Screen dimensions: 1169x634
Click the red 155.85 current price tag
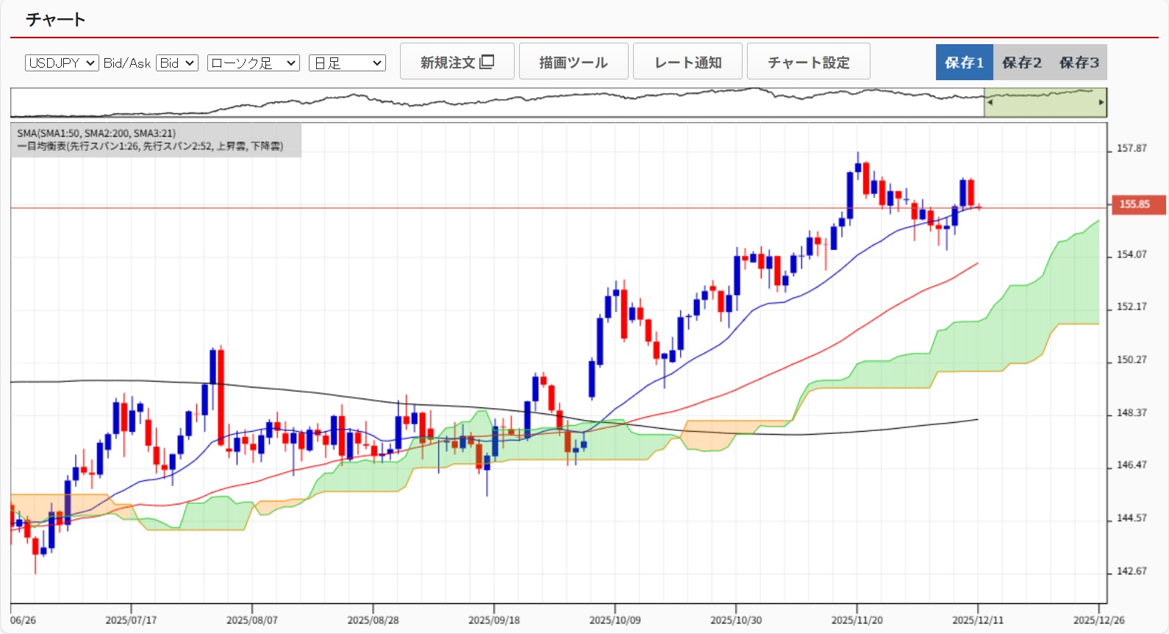[1137, 204]
